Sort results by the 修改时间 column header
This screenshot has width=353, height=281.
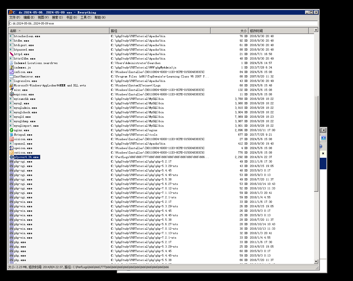pyautogui.click(x=279, y=31)
